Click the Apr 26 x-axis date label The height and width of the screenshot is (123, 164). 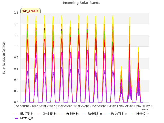(72, 106)
